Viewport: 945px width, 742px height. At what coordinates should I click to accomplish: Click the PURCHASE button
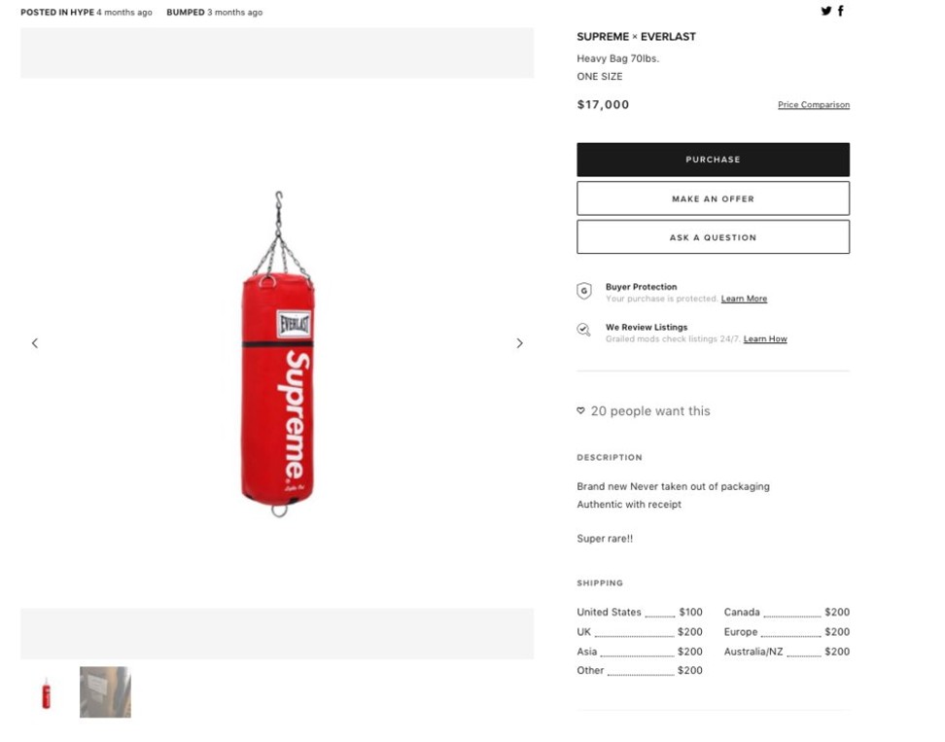[x=713, y=159]
